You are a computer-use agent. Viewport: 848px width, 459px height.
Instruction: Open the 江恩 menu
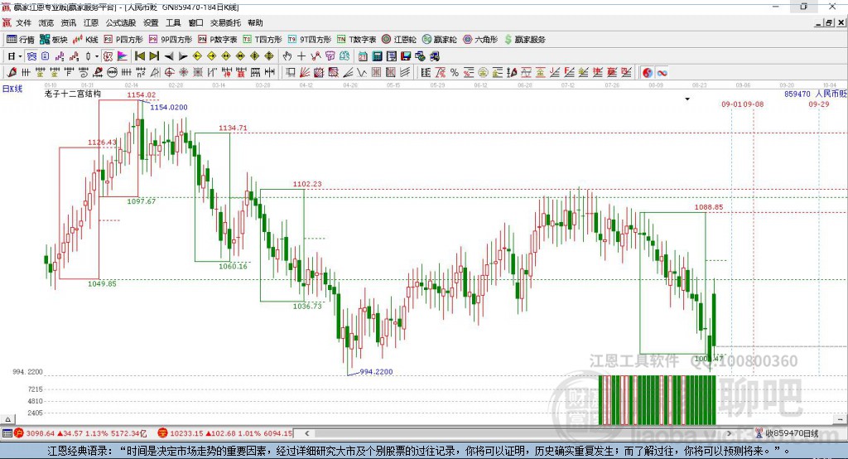(x=91, y=22)
